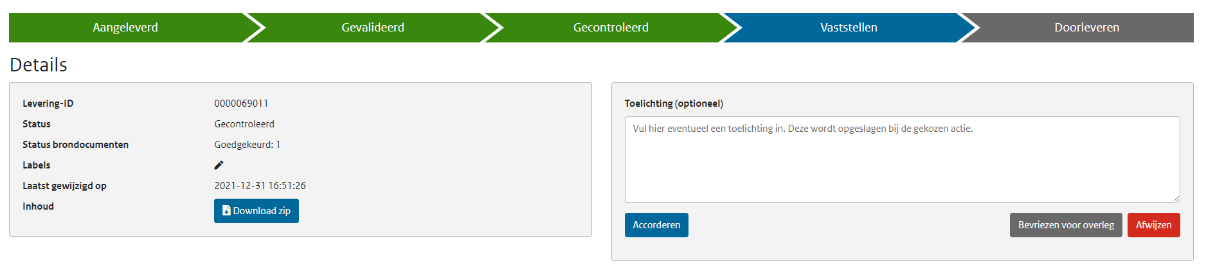Click the Levering-ID number 0000069011

pyautogui.click(x=241, y=104)
